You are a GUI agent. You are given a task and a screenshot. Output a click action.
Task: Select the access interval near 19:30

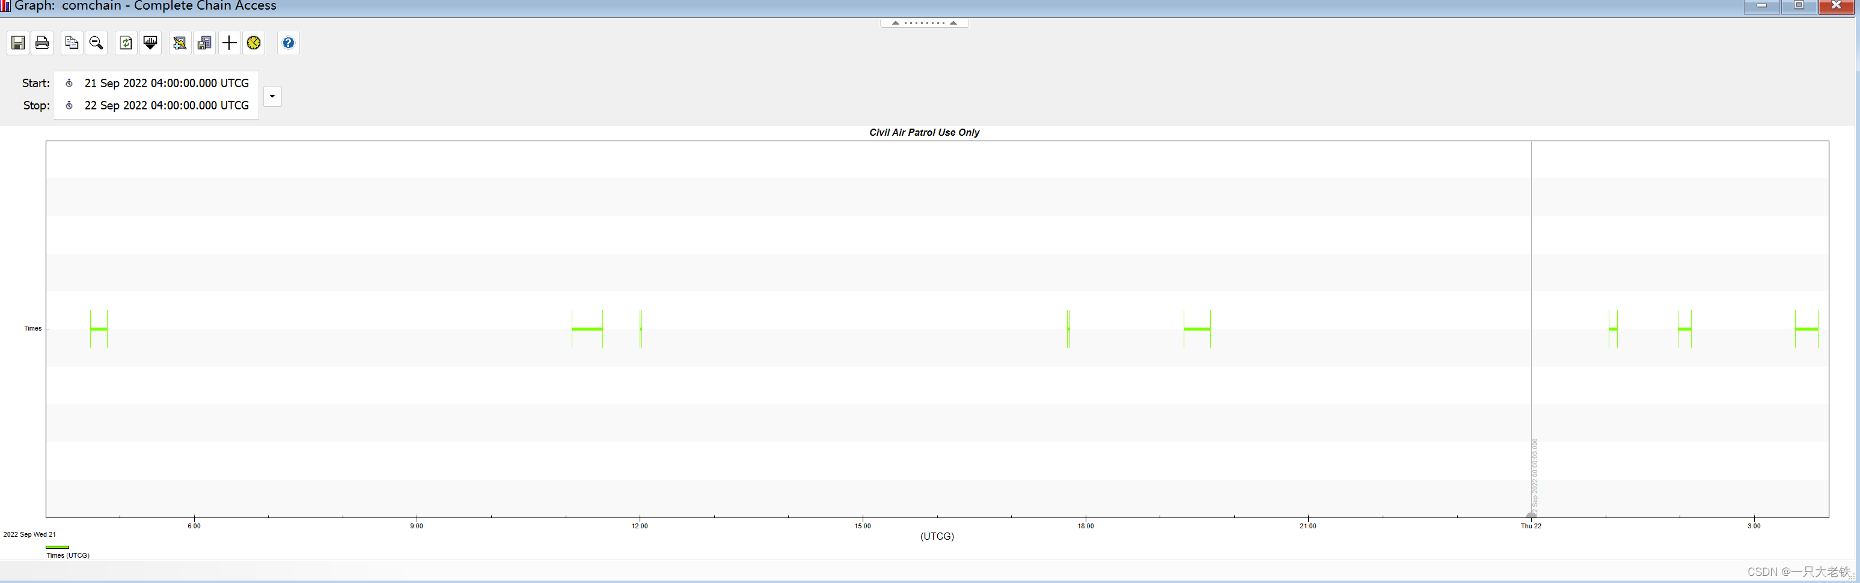(1197, 329)
